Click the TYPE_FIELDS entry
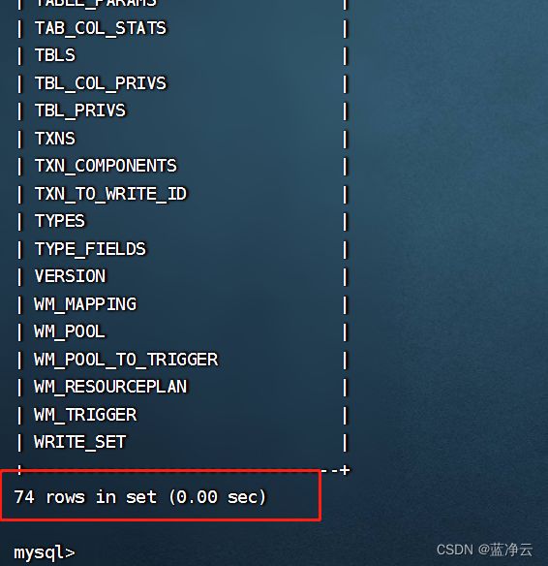The width and height of the screenshot is (548, 566). click(x=90, y=249)
